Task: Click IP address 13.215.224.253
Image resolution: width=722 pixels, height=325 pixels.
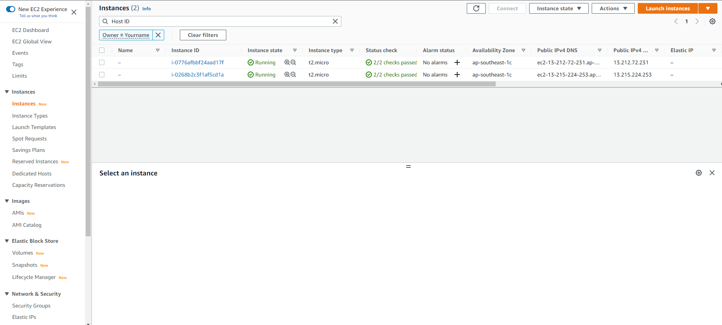Action: point(632,75)
